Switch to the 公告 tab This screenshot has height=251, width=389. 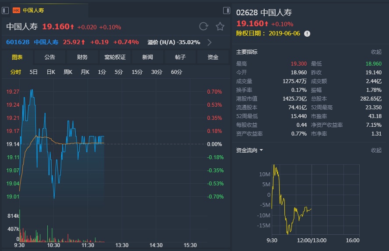[49, 57]
